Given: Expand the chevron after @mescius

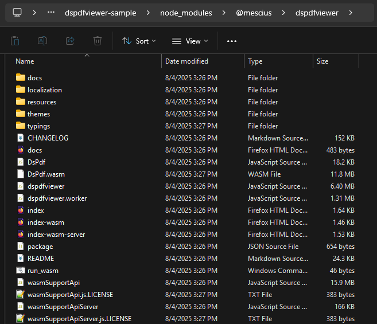Looking at the screenshot, I should click(283, 13).
